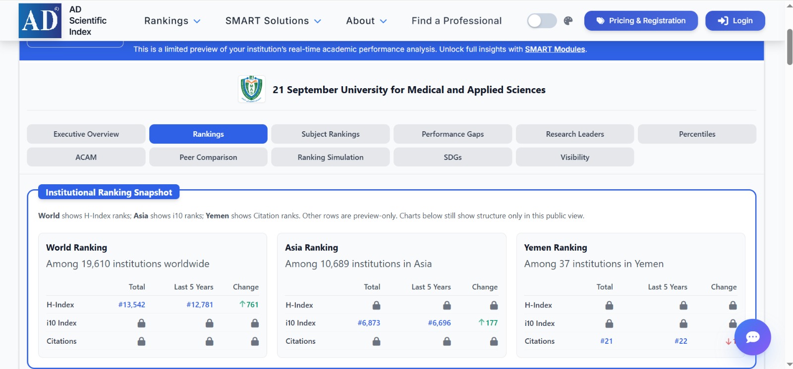Screen dimensions: 793x369
Task: Switch to the Executive Overview tab
Action: (86, 134)
